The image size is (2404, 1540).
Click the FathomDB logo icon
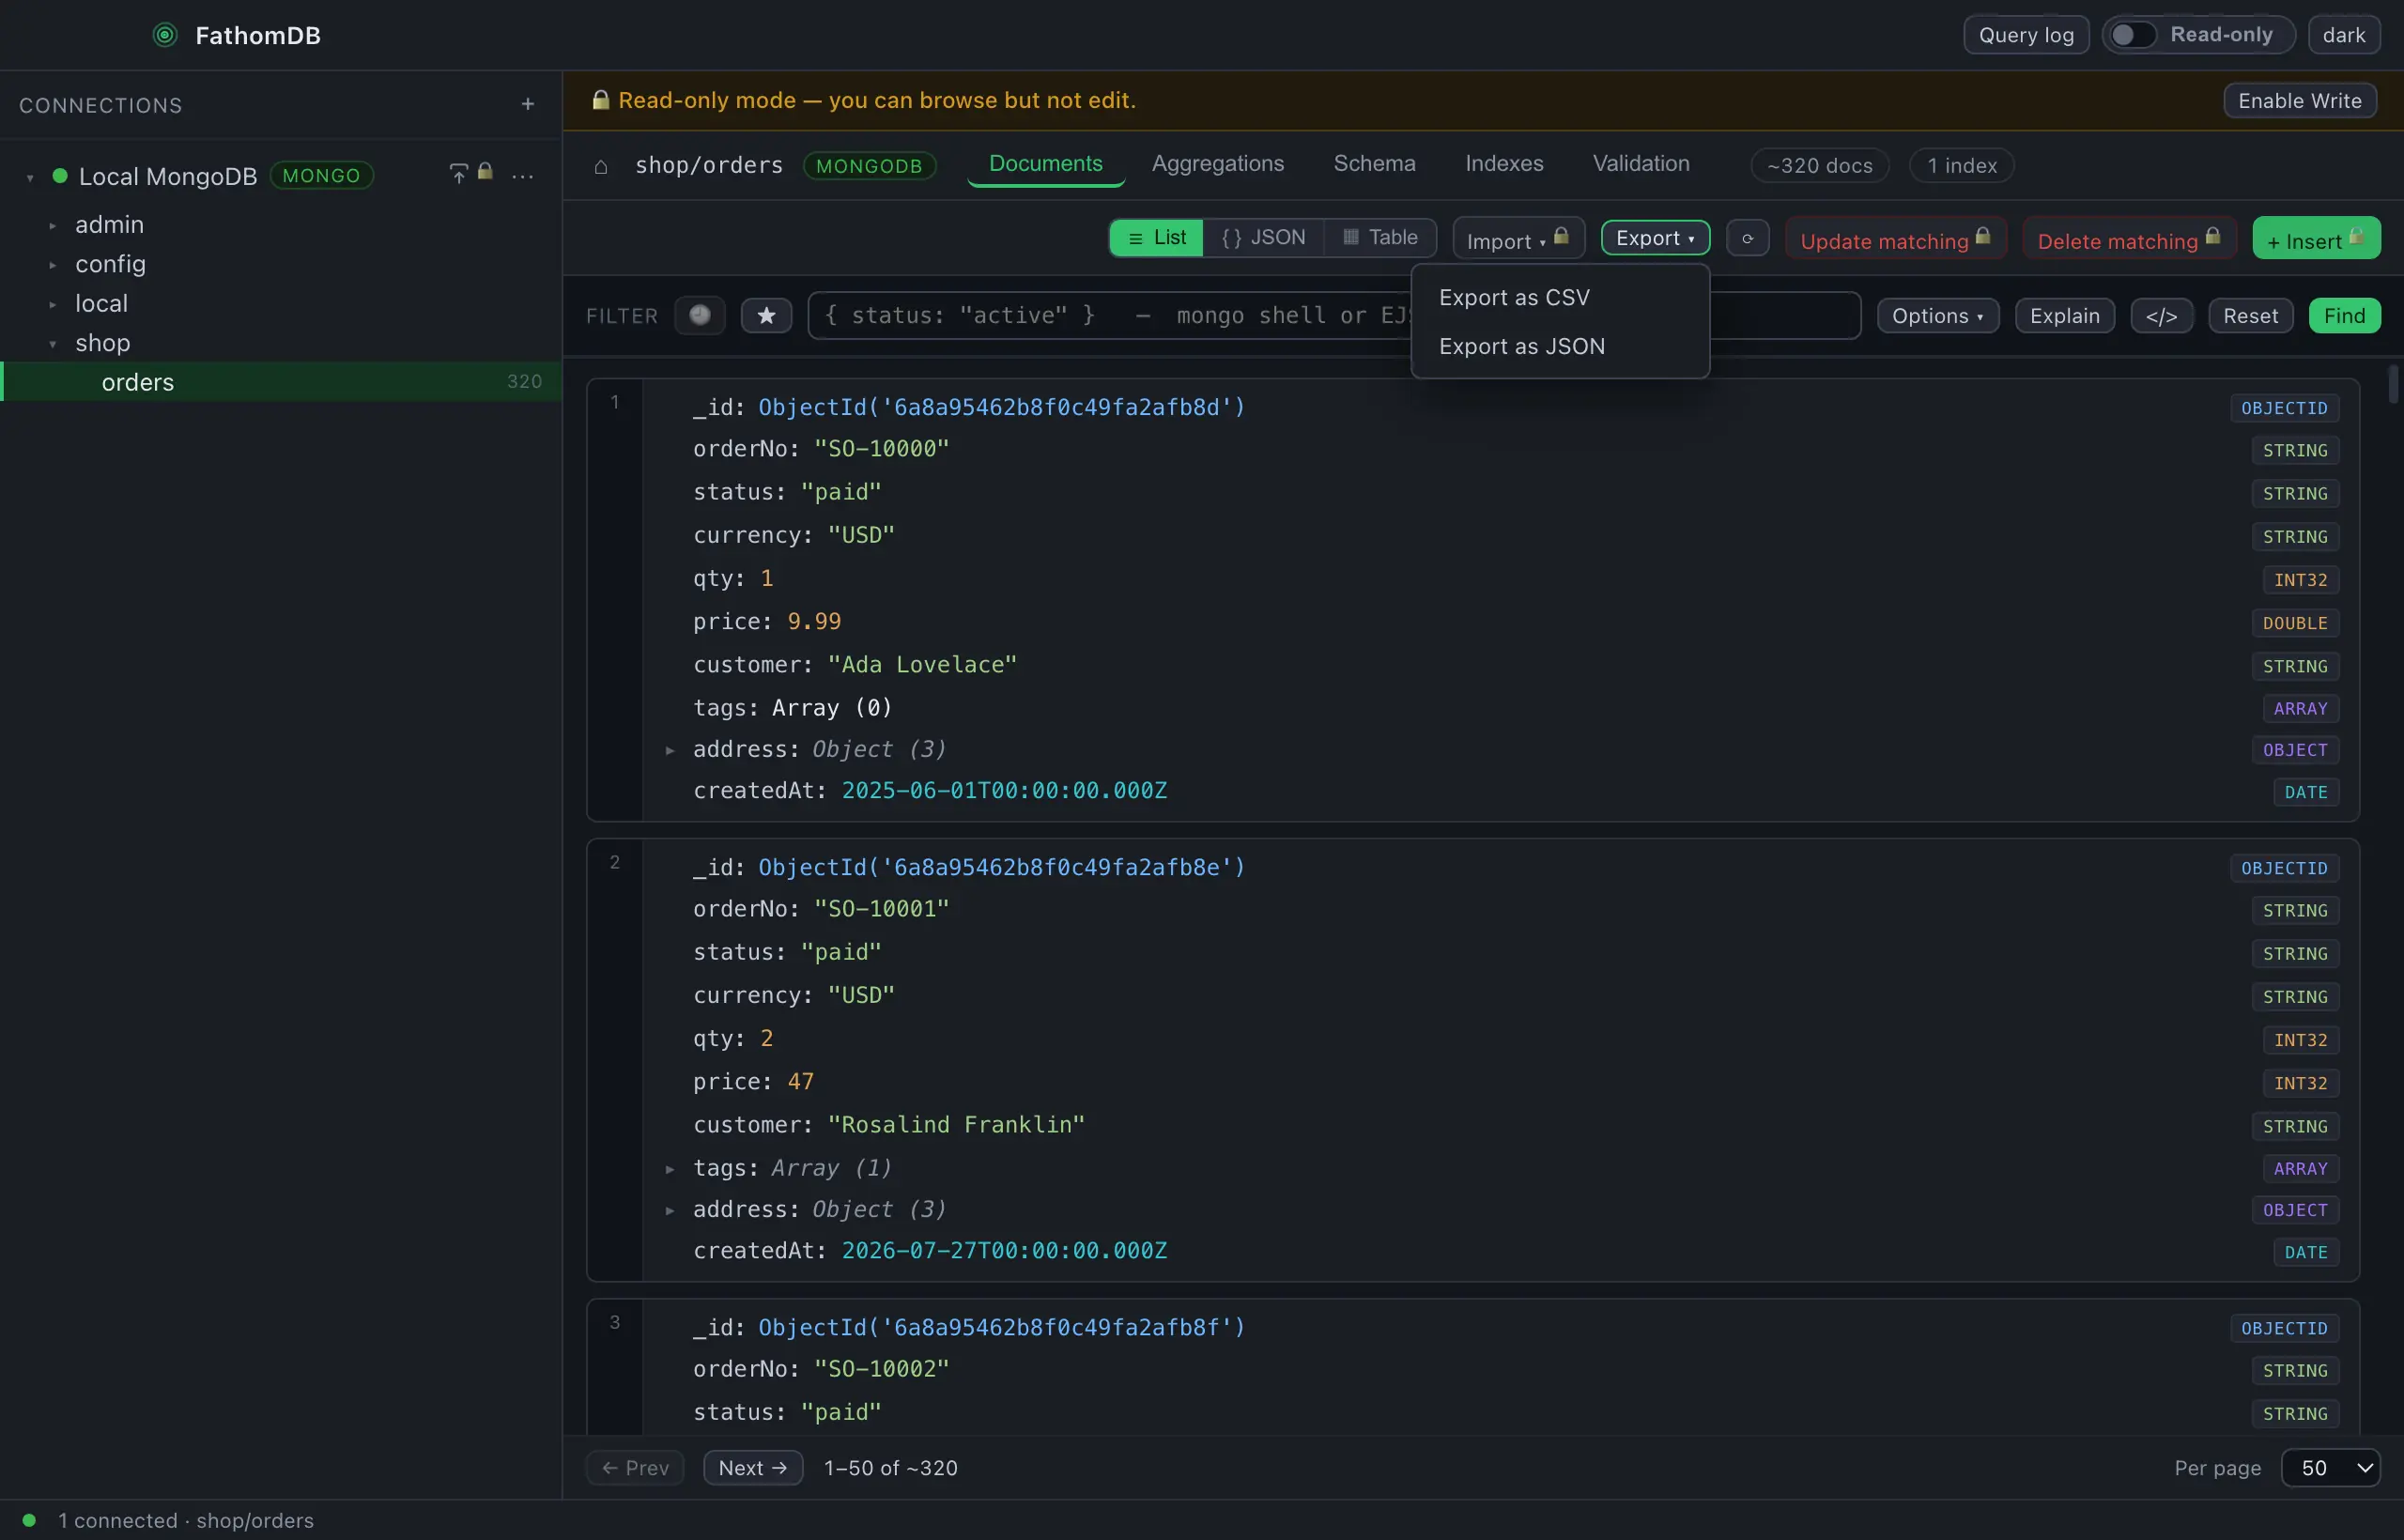(165, 35)
